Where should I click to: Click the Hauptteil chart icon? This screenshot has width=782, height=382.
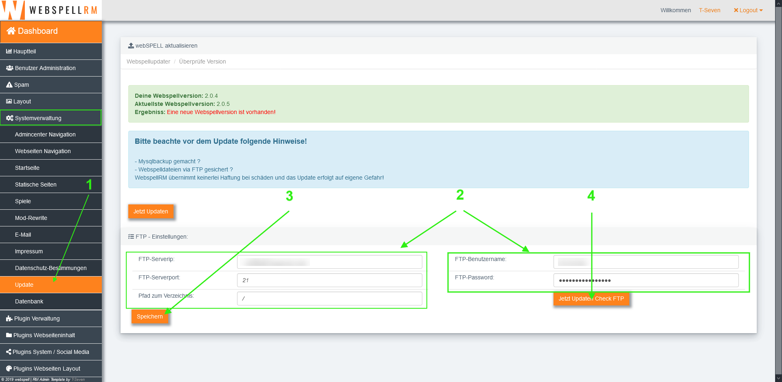coord(9,51)
